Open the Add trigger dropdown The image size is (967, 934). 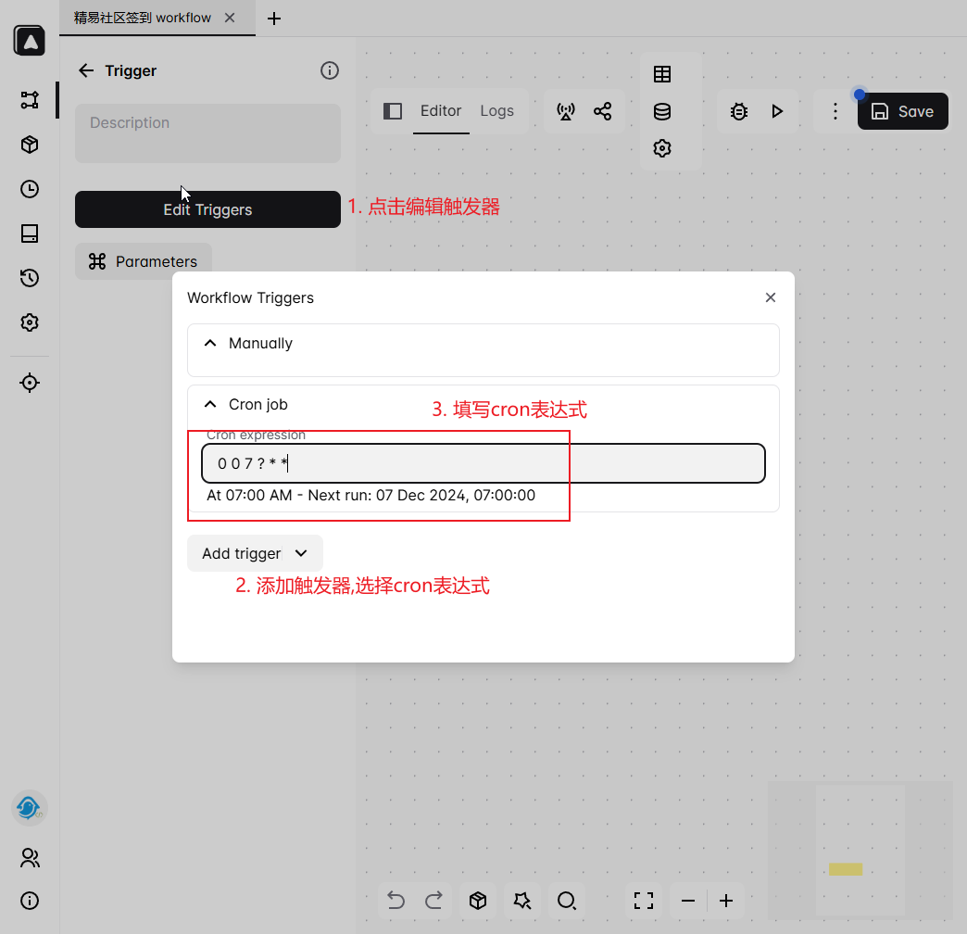pyautogui.click(x=255, y=553)
